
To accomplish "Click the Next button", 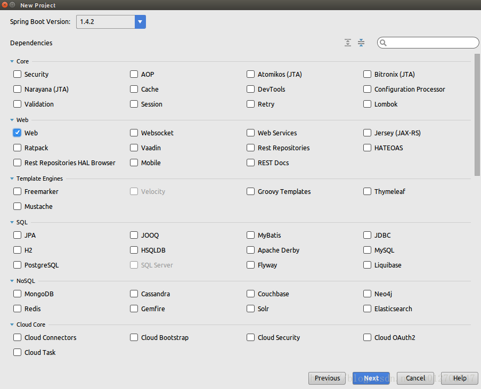I will coord(371,378).
